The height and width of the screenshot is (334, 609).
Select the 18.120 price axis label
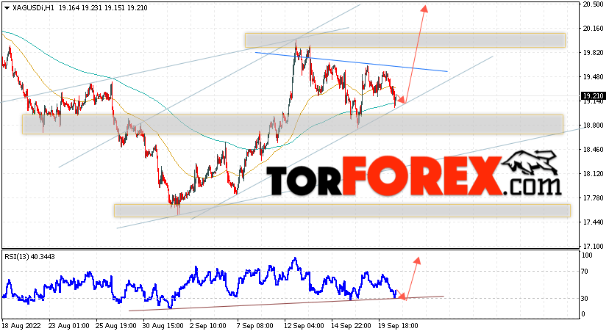pyautogui.click(x=593, y=173)
